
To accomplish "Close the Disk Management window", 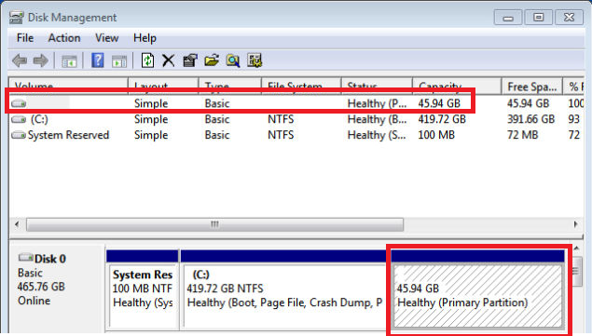I will coord(569,18).
